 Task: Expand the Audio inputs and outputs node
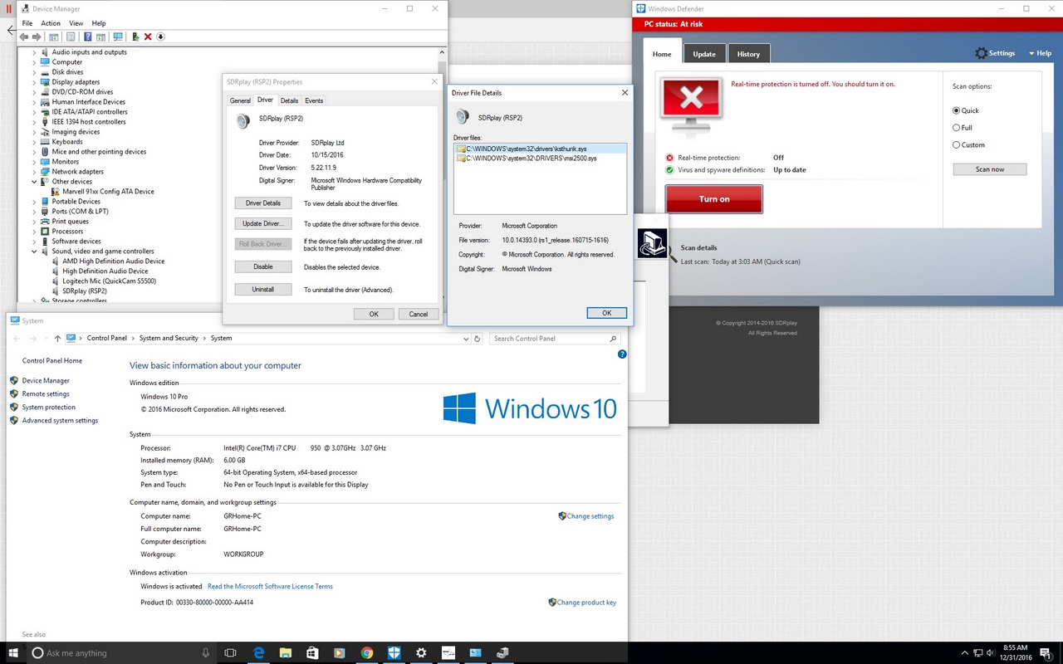pos(34,52)
